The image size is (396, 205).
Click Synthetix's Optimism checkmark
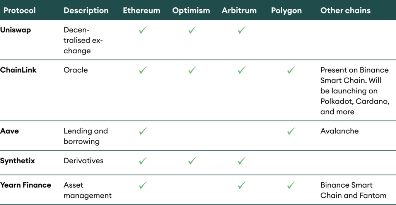click(x=192, y=161)
